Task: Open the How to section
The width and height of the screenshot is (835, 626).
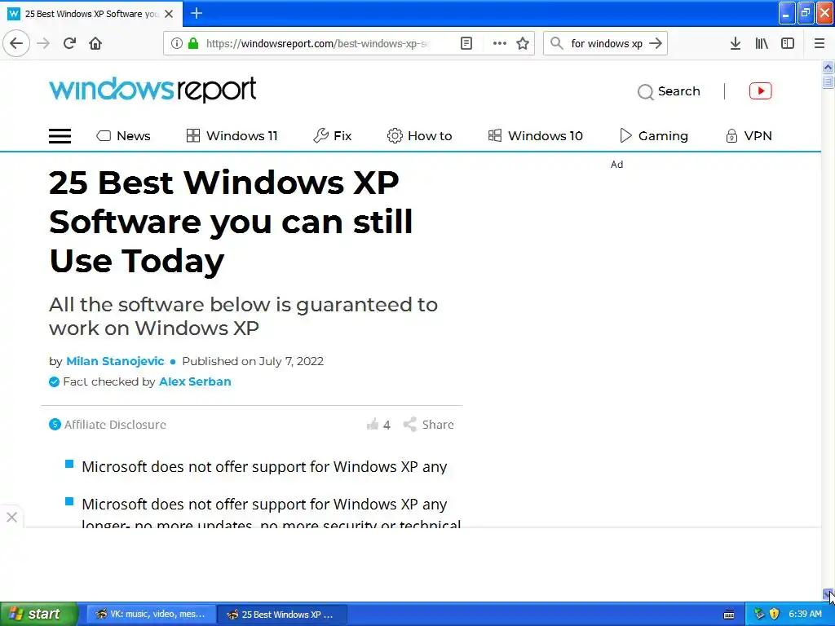Action: click(420, 136)
